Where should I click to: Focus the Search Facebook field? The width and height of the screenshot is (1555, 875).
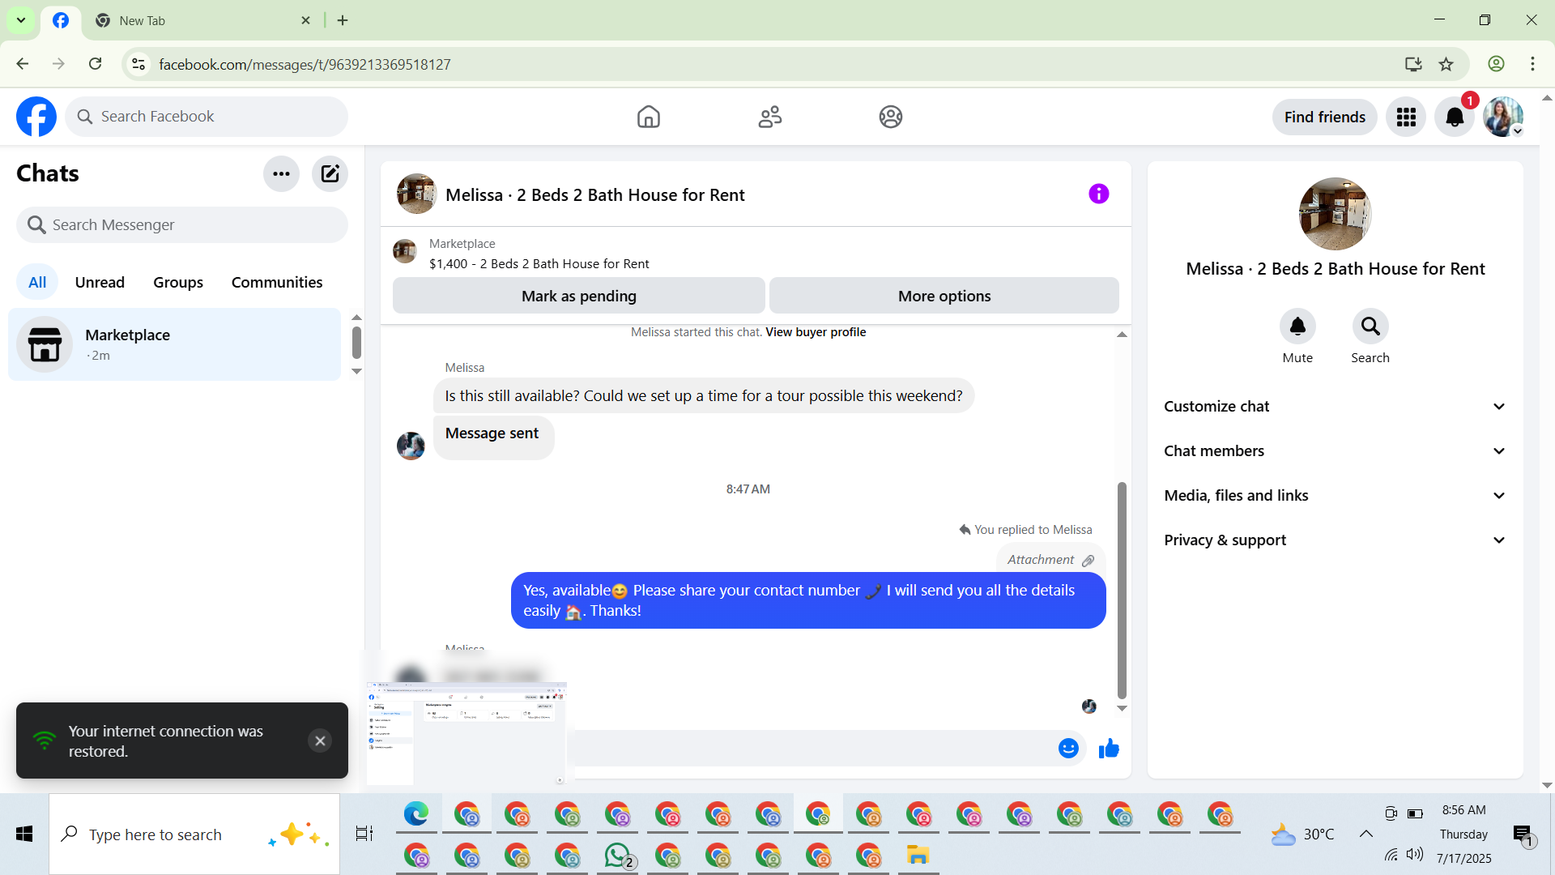point(207,117)
